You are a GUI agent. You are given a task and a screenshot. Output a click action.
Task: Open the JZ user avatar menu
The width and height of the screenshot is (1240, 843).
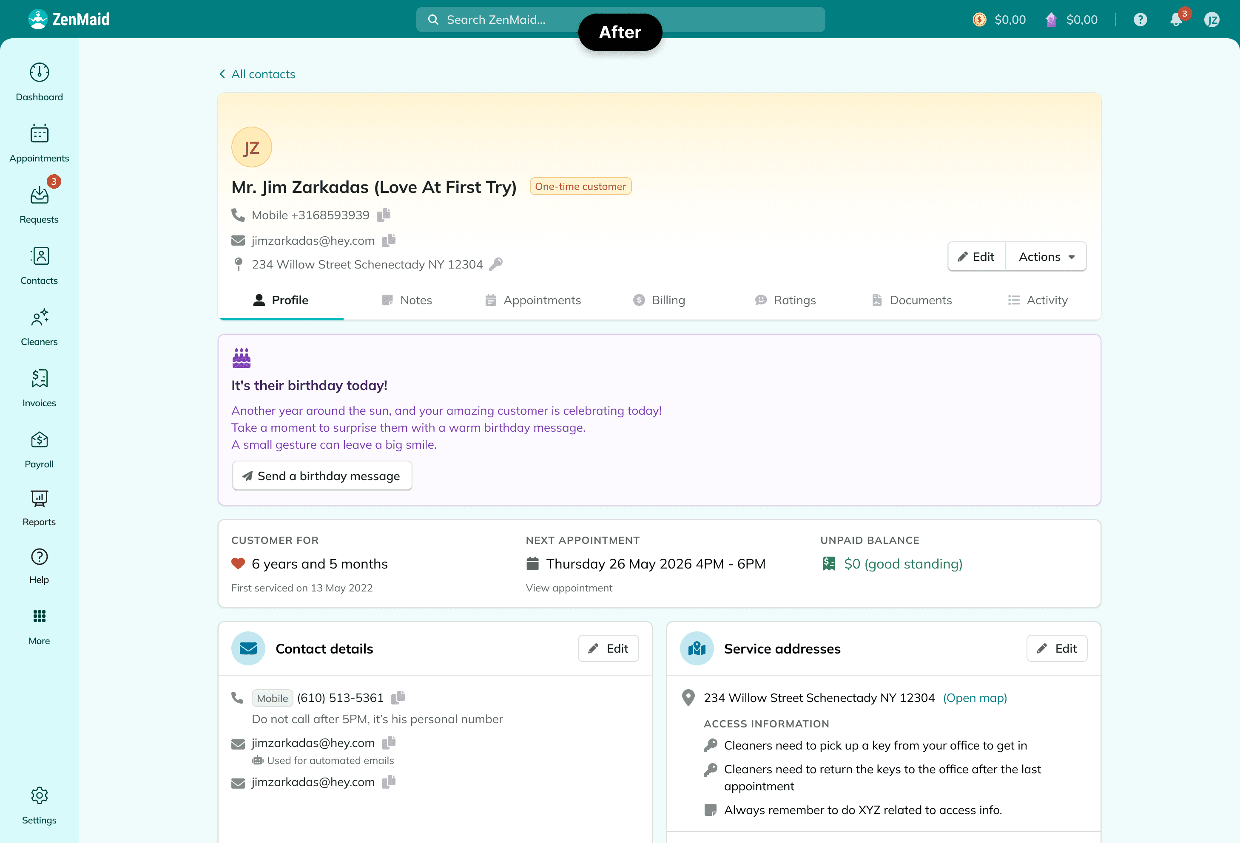1211,20
